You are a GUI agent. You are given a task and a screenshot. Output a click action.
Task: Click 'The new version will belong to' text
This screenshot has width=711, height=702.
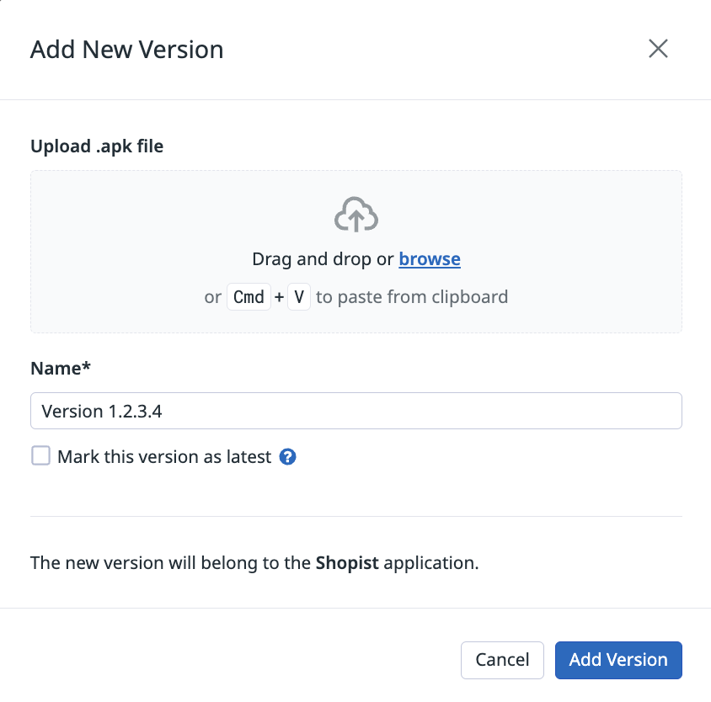point(170,562)
